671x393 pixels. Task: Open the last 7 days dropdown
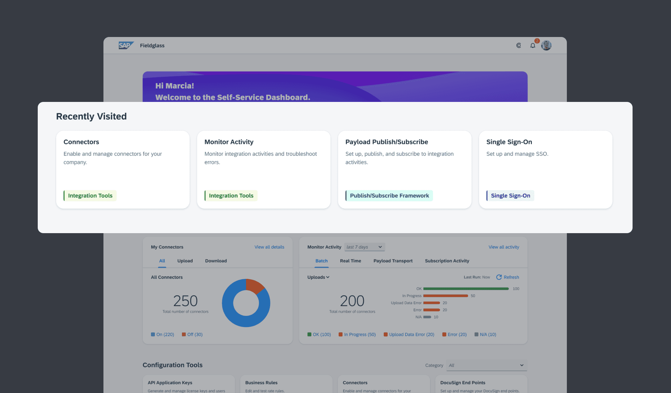click(365, 247)
